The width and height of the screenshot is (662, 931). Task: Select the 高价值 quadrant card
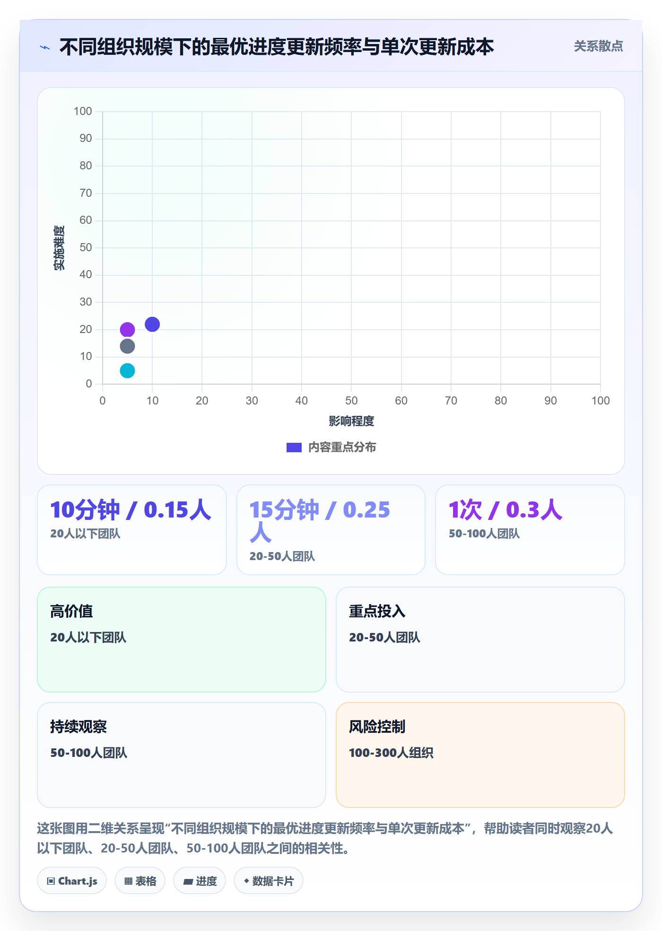point(182,640)
